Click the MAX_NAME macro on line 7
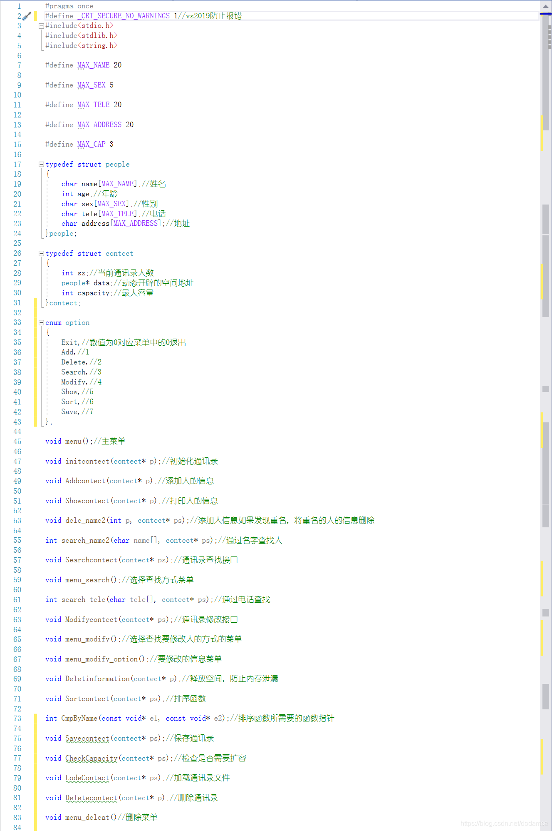Screen dimensions: 552x831 (94, 65)
